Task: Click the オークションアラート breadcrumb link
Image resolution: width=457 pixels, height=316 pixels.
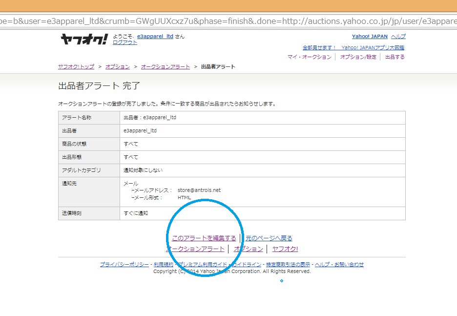Action: [165, 66]
